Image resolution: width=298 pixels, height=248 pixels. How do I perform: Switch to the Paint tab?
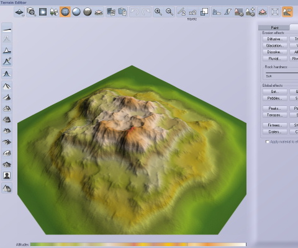click(274, 28)
